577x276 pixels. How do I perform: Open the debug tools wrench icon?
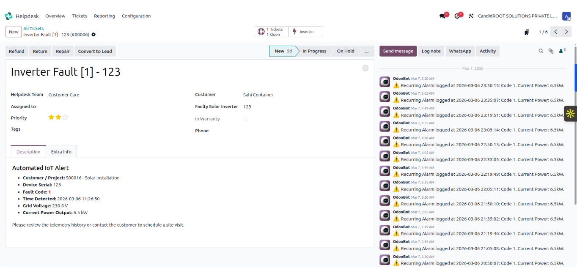pyautogui.click(x=471, y=16)
